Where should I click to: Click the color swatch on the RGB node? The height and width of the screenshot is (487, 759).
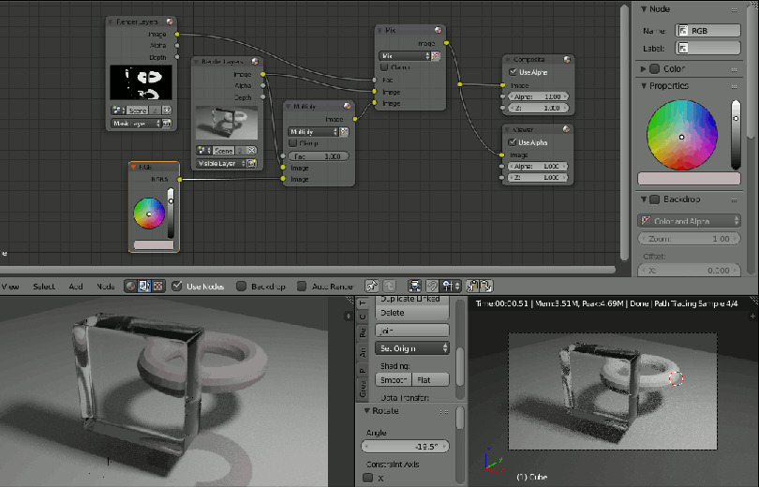(154, 245)
